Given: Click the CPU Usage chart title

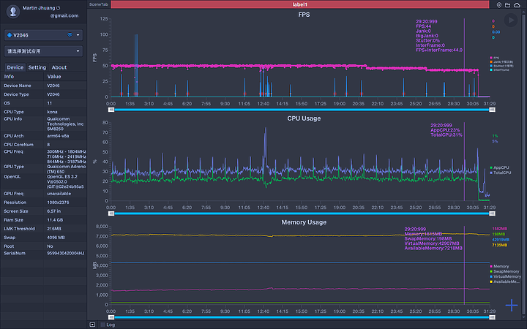Looking at the screenshot, I should 304,118.
